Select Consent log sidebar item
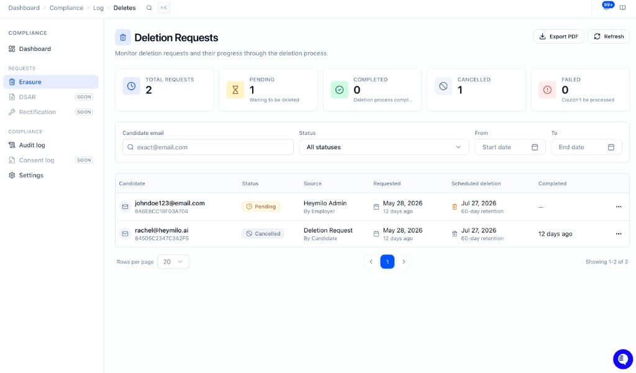The width and height of the screenshot is (636, 373). [51, 160]
